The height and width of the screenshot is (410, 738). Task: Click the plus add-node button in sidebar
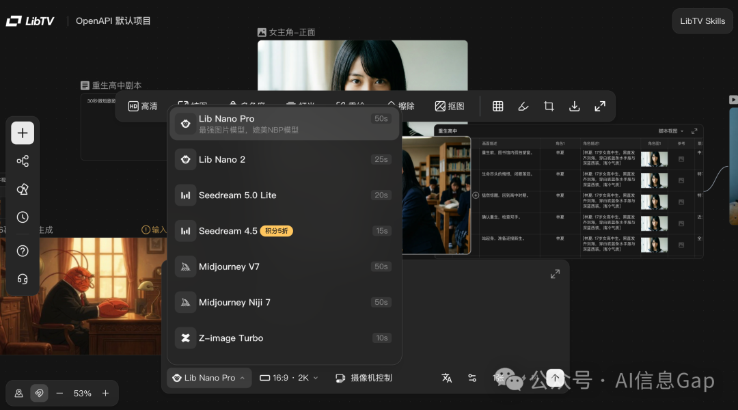pos(23,133)
